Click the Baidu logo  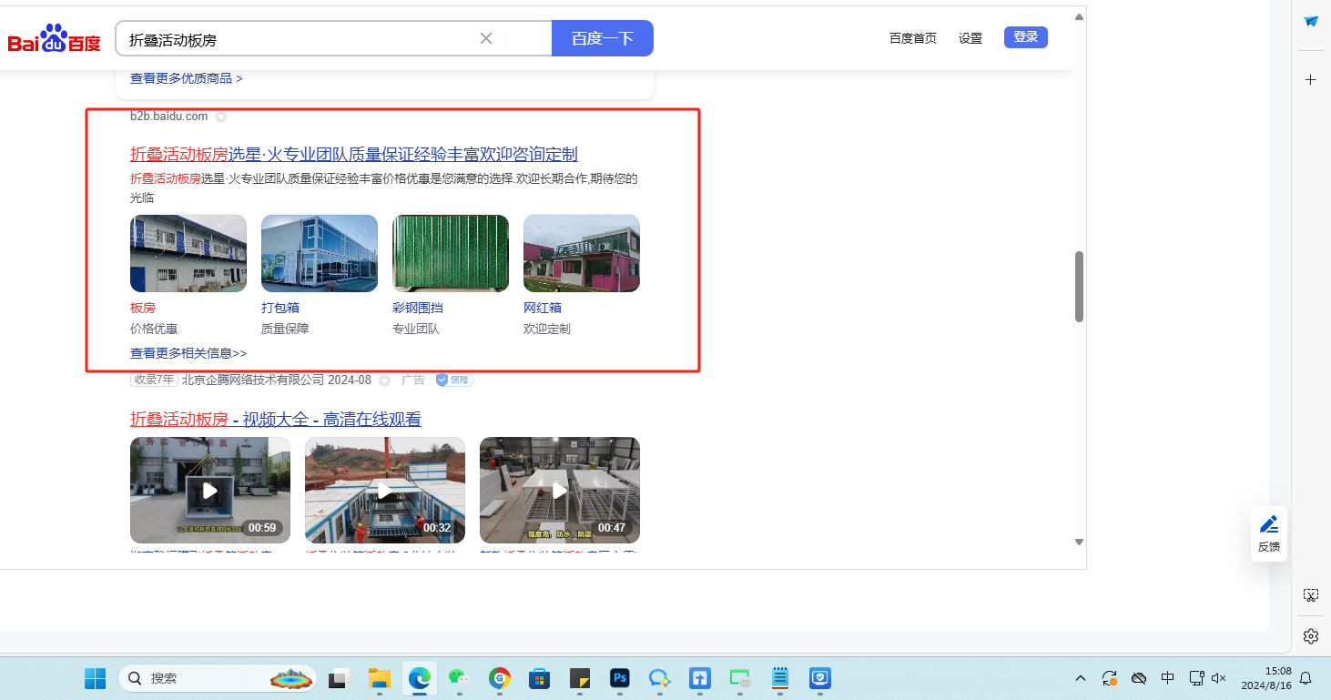click(x=54, y=39)
